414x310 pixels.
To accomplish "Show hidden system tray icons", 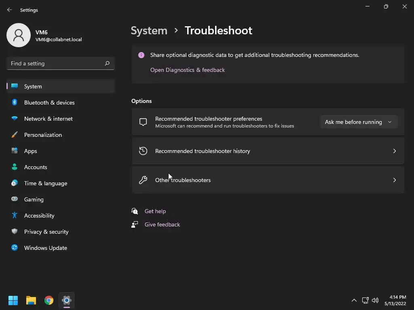I will [x=354, y=300].
